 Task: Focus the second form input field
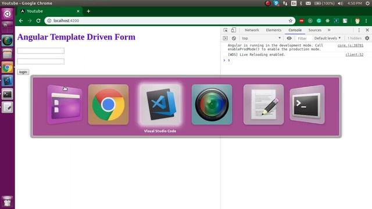(x=41, y=62)
